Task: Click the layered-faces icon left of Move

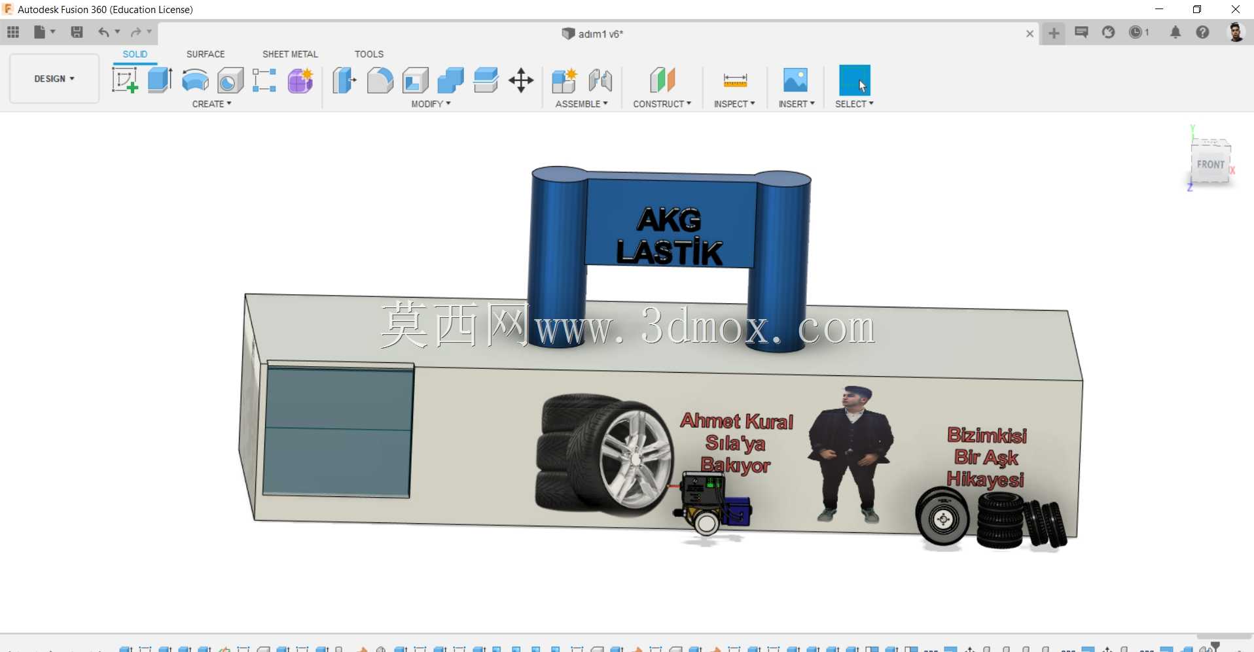Action: 486,80
